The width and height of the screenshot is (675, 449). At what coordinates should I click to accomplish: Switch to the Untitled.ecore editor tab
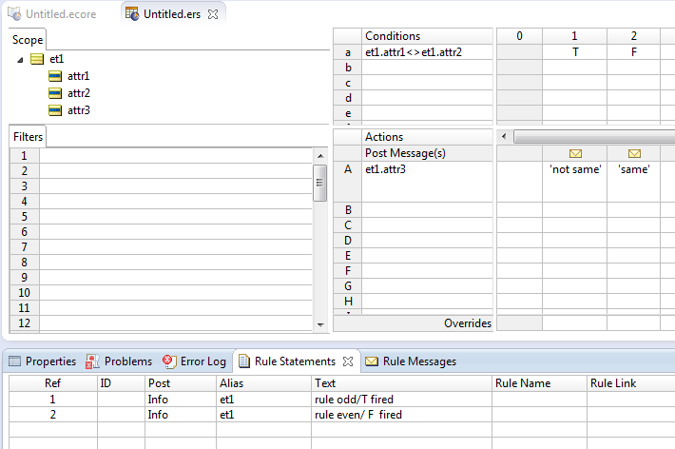tap(52, 14)
